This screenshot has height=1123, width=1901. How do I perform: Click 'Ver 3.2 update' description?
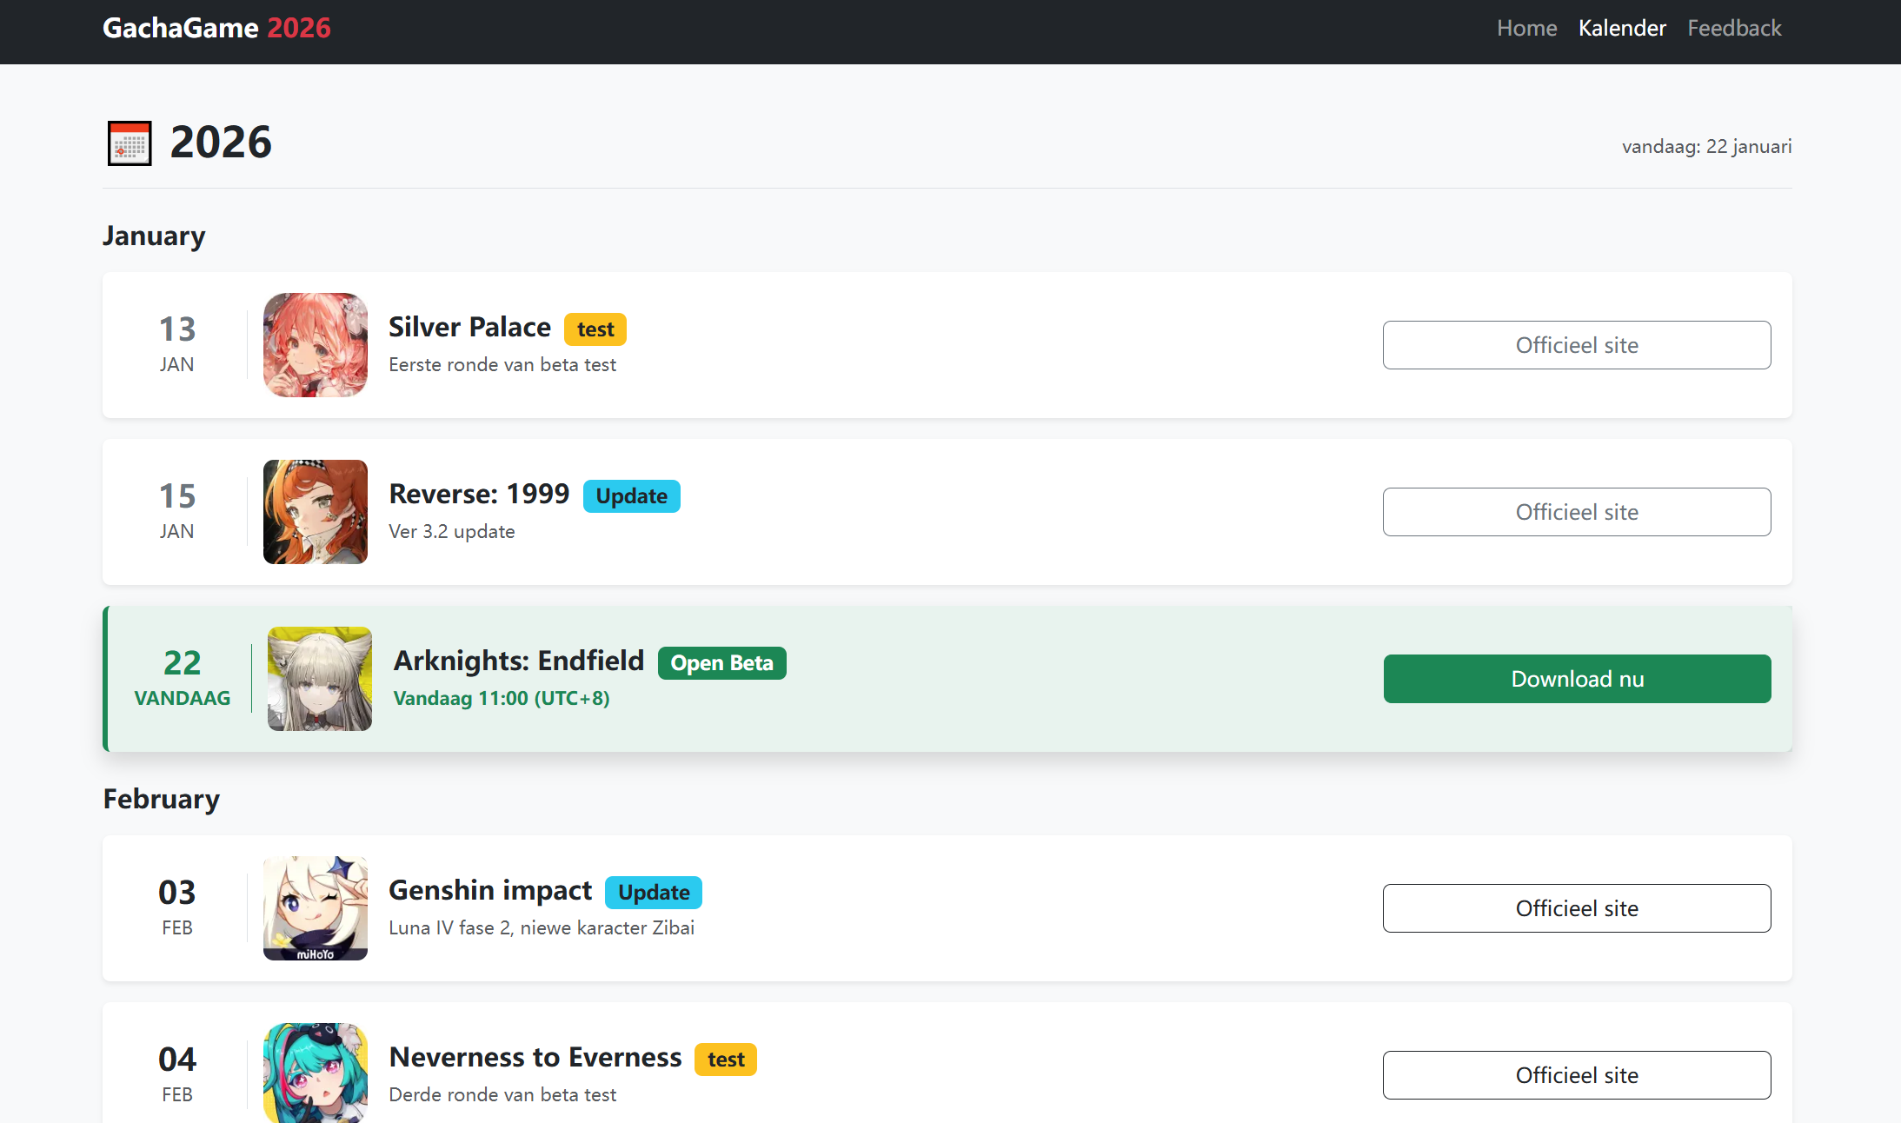pyautogui.click(x=452, y=532)
